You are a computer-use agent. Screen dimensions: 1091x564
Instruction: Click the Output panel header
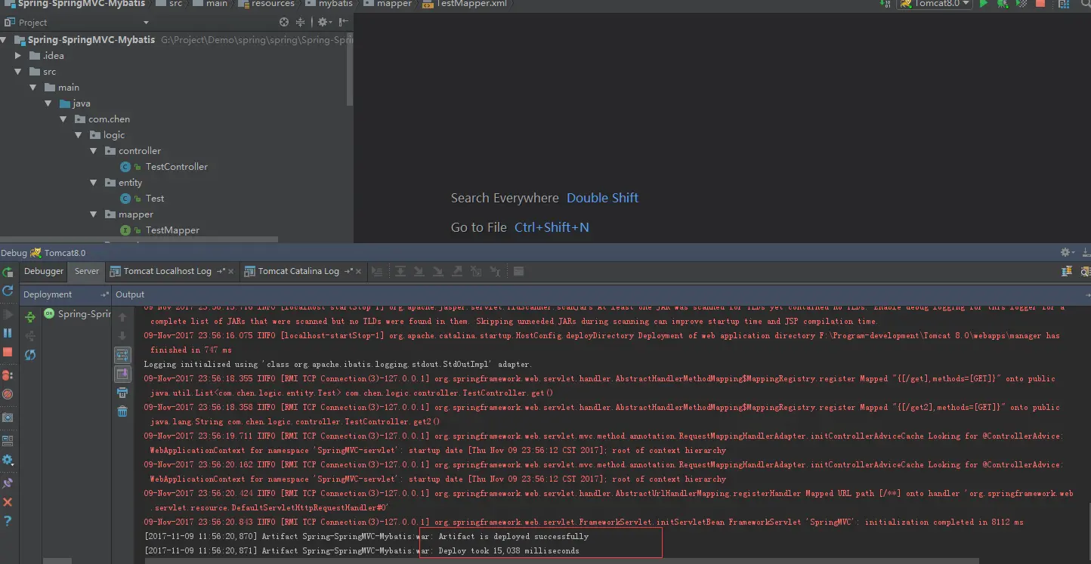601,294
